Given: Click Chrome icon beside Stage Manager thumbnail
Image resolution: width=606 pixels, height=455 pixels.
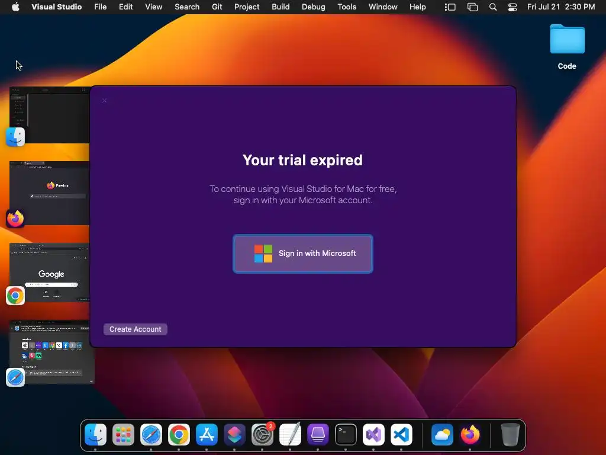Looking at the screenshot, I should 15,296.
